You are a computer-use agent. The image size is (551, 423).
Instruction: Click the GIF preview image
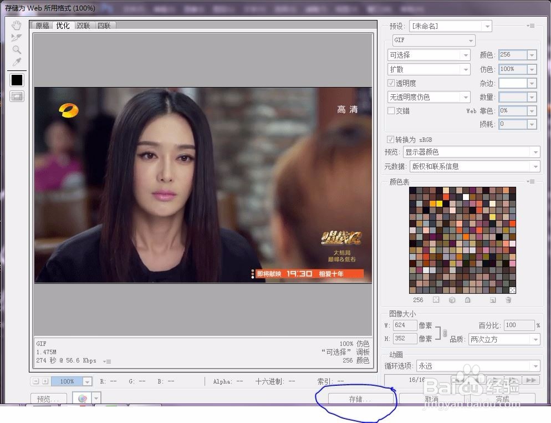203,185
